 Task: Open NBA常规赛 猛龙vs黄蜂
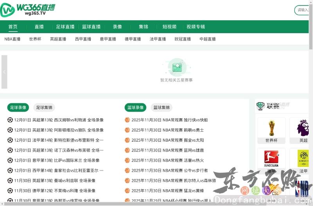pyautogui.click(x=168, y=191)
